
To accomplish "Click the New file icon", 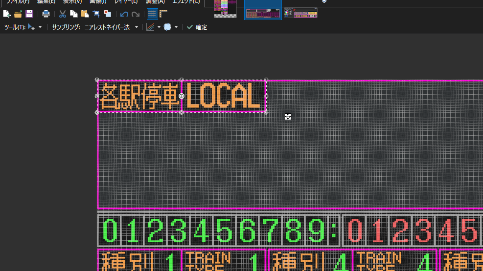I will [7, 14].
